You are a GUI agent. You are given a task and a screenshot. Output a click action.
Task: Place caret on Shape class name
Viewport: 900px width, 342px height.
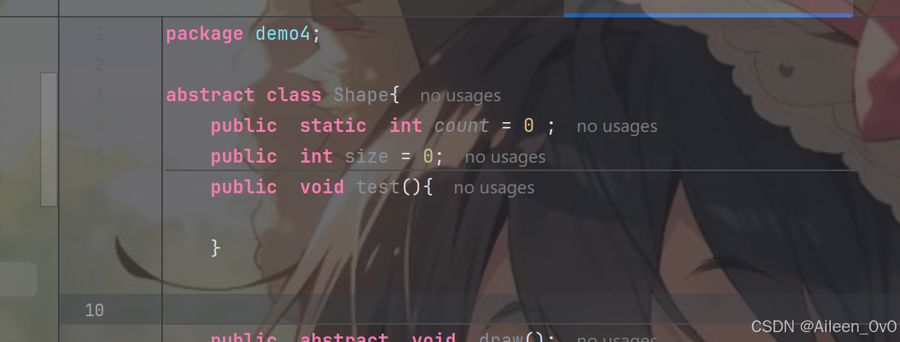[x=361, y=95]
